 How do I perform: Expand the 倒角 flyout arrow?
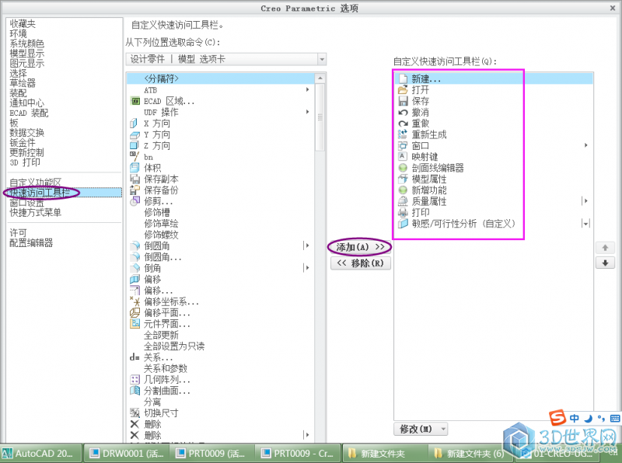coord(306,268)
